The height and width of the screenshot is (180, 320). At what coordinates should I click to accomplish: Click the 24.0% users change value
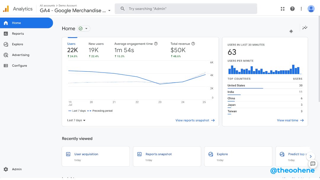[73, 56]
